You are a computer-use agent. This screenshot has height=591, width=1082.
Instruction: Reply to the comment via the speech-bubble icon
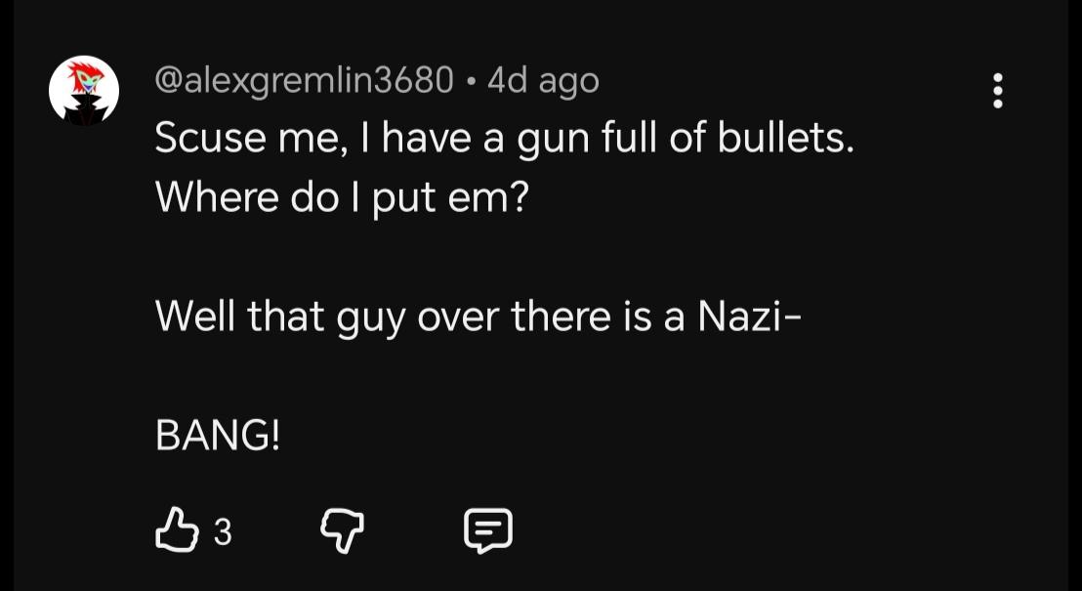click(x=486, y=531)
